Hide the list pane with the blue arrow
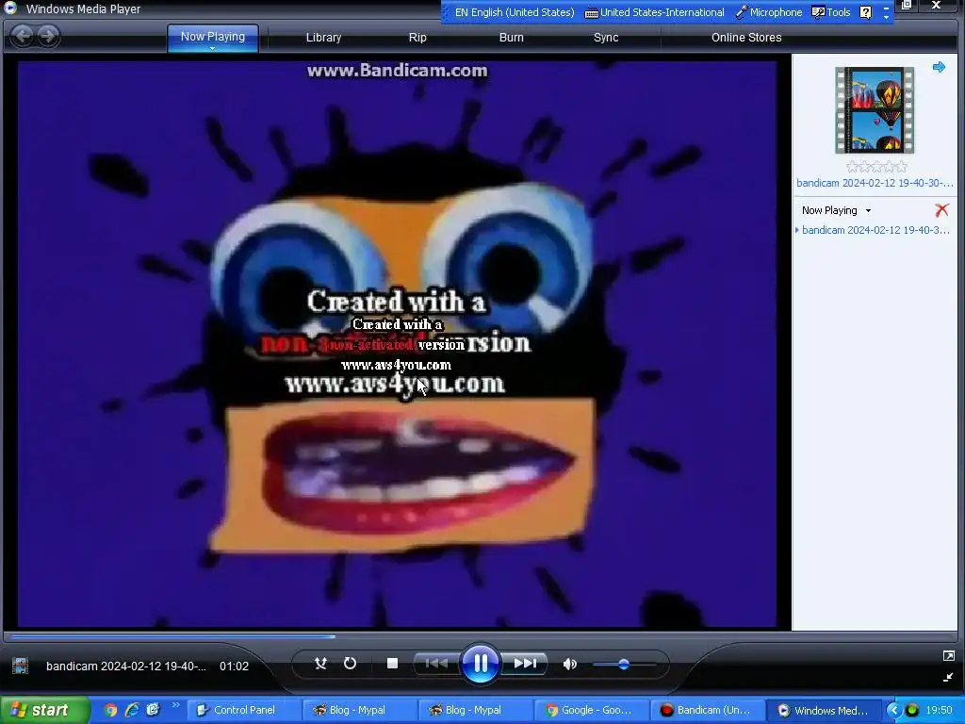Screen dimensions: 965x724 click(939, 67)
